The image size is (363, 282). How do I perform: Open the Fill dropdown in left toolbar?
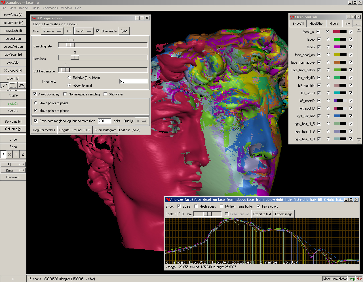coord(13,165)
